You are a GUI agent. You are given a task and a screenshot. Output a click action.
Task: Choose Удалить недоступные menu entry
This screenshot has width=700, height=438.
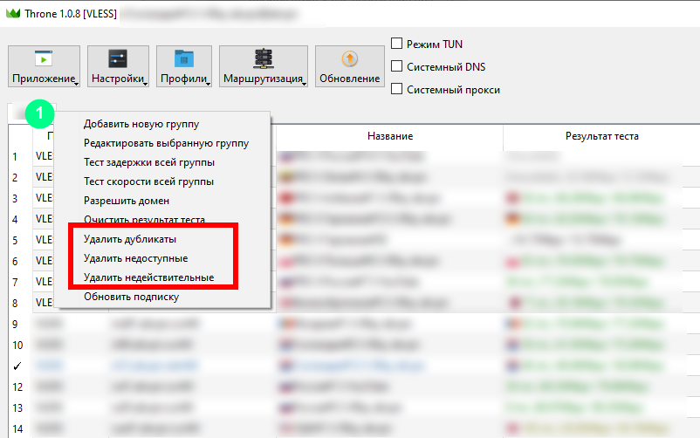pos(135,258)
